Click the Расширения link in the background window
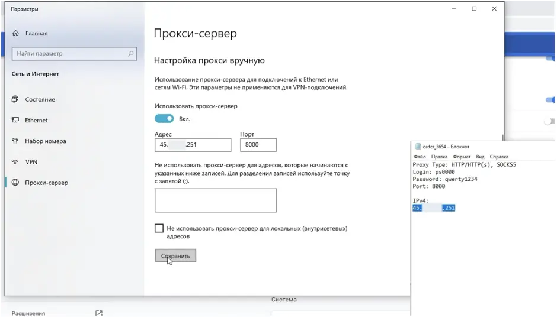 (28, 313)
